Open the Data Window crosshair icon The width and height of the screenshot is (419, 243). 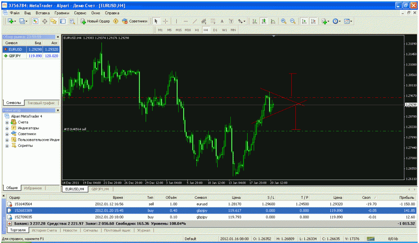pyautogui.click(x=45, y=21)
